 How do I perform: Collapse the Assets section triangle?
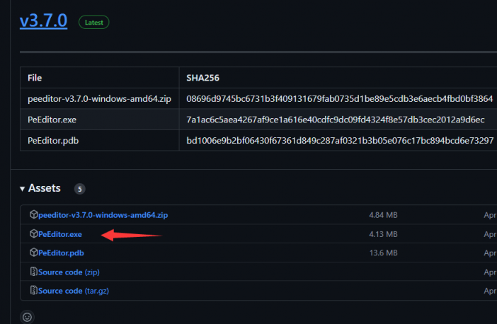point(23,189)
